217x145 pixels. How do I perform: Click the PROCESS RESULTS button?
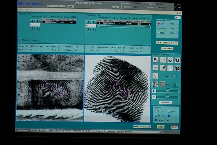(x=142, y=127)
